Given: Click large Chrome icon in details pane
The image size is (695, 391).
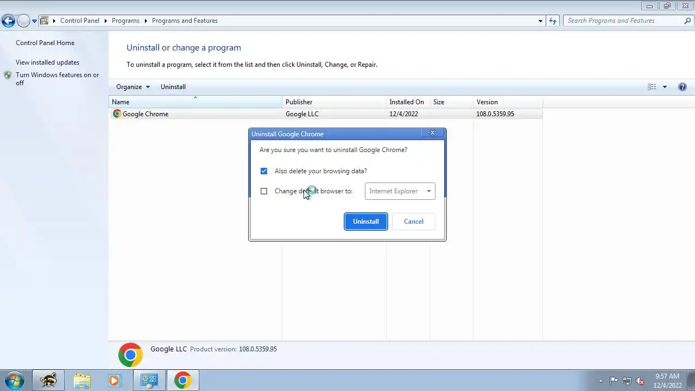Looking at the screenshot, I should [130, 355].
